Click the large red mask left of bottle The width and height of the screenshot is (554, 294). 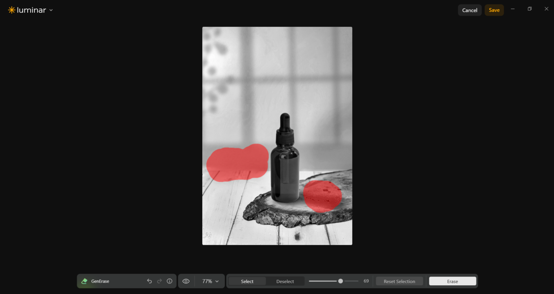pyautogui.click(x=237, y=163)
